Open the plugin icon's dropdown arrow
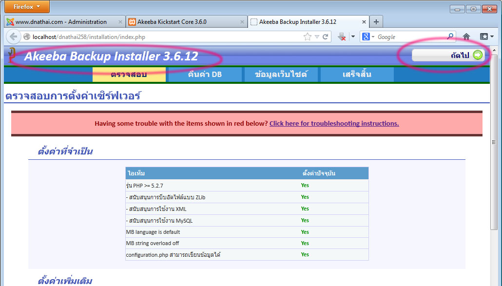The width and height of the screenshot is (502, 286). [x=353, y=36]
